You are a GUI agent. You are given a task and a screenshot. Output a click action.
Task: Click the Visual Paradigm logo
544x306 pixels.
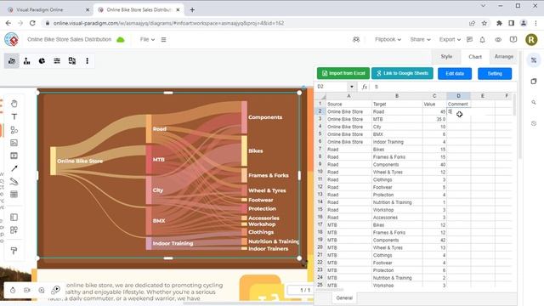click(11, 40)
